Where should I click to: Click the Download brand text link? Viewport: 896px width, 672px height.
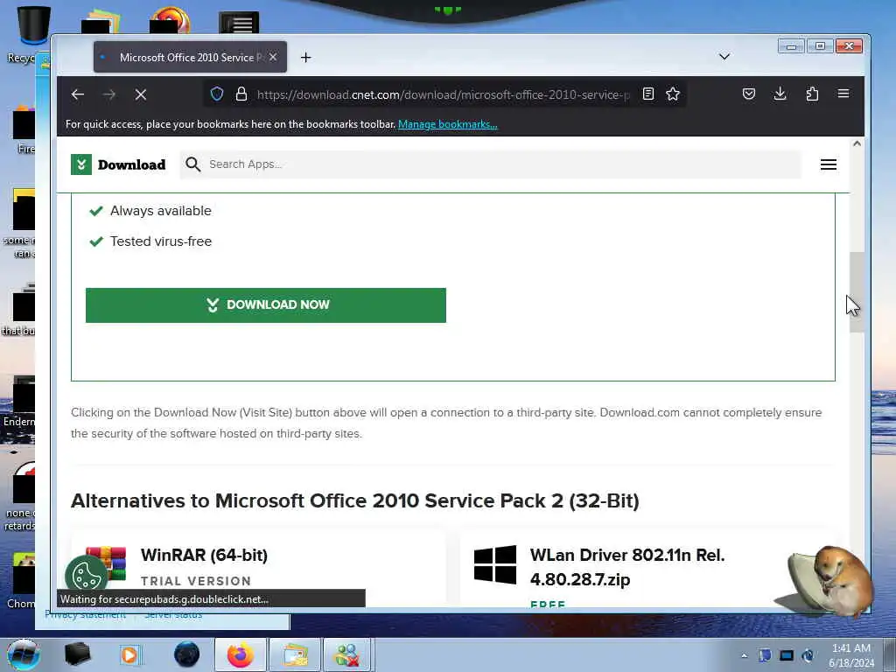pyautogui.click(x=131, y=164)
